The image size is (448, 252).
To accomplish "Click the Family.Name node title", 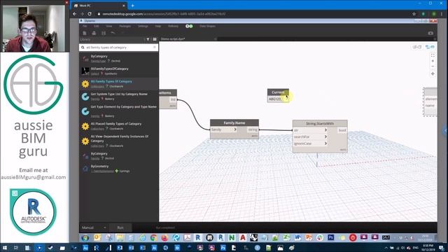I will [x=234, y=122].
